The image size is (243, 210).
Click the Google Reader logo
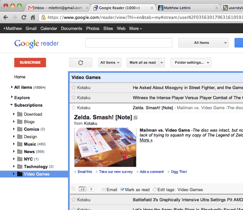[36, 43]
